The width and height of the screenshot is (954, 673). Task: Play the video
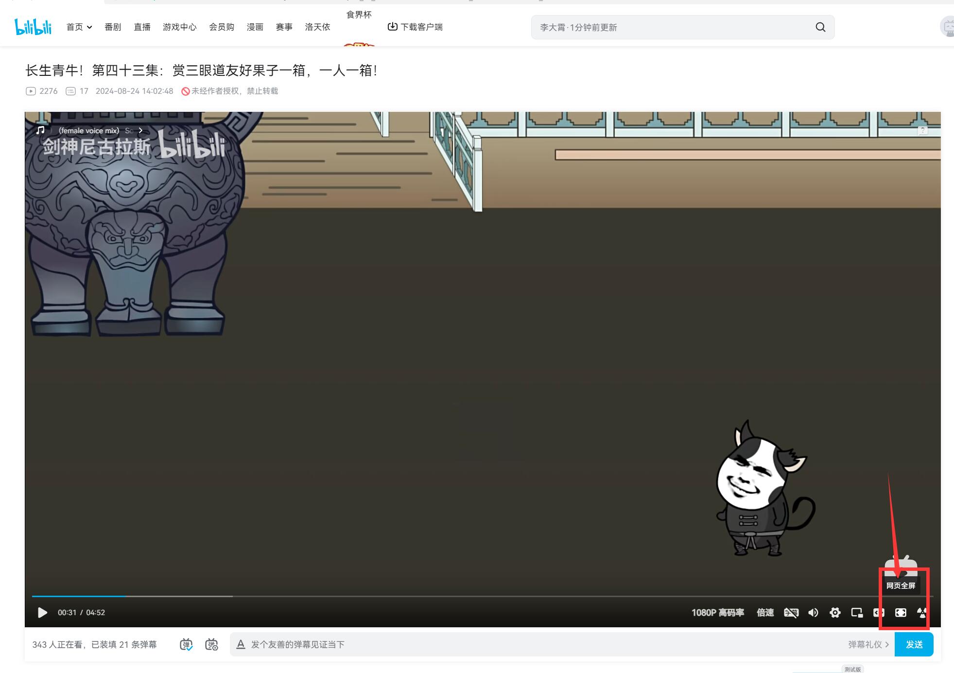(42, 612)
